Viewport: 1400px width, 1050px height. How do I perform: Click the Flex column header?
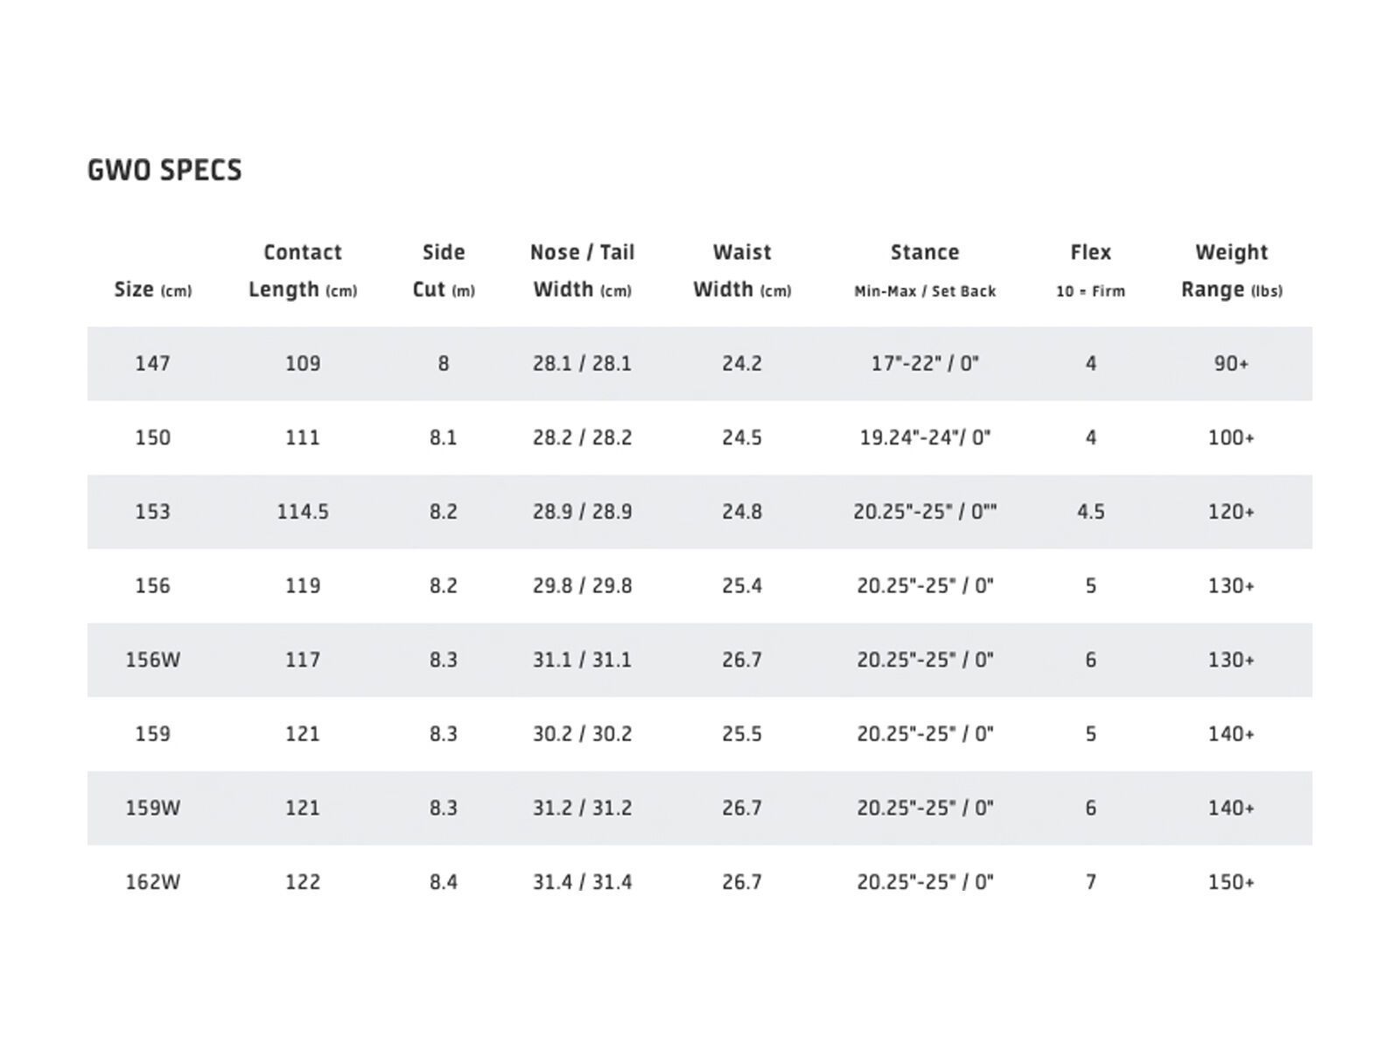tap(1090, 270)
